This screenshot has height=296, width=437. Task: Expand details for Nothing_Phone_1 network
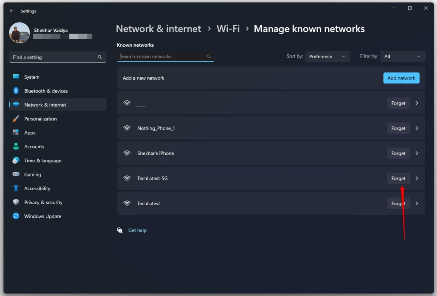(417, 128)
